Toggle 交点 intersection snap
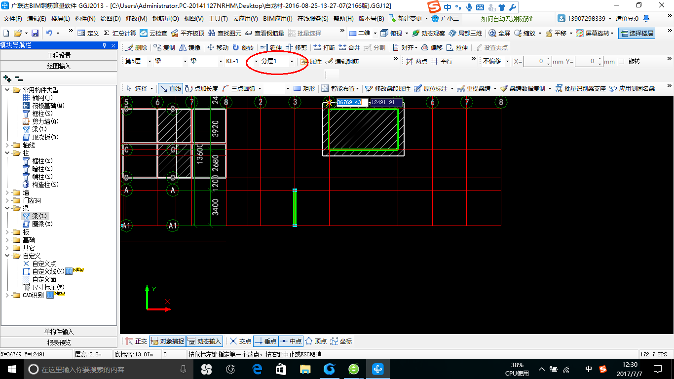674x379 pixels. (240, 341)
